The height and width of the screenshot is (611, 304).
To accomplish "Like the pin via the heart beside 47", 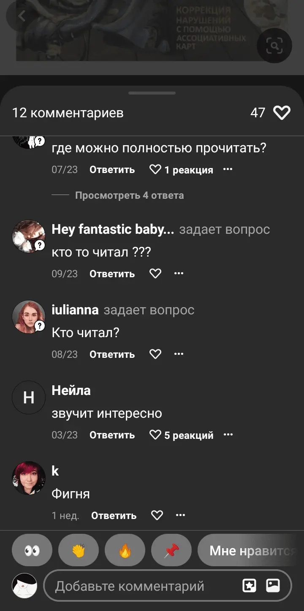I will (282, 113).
